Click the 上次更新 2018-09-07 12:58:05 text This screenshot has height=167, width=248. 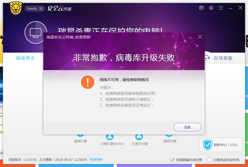[63, 160]
